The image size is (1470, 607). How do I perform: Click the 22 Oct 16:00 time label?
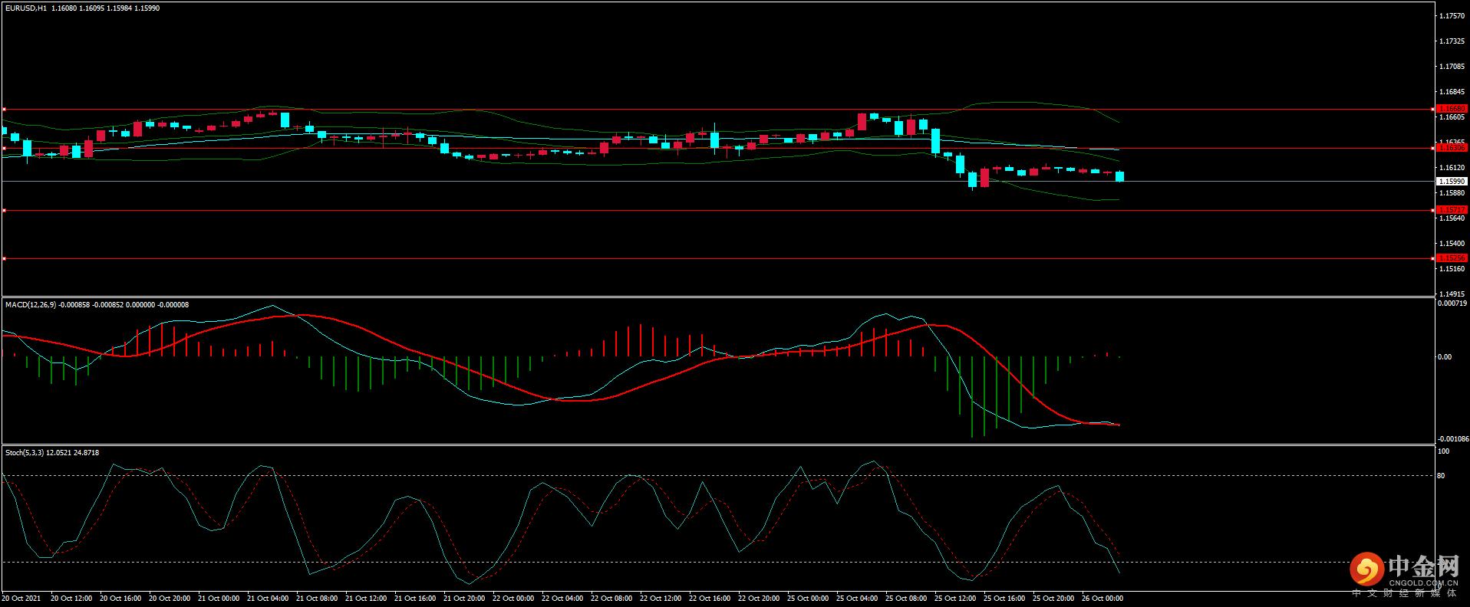pos(710,599)
